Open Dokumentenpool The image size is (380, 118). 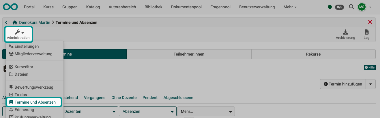point(186,7)
